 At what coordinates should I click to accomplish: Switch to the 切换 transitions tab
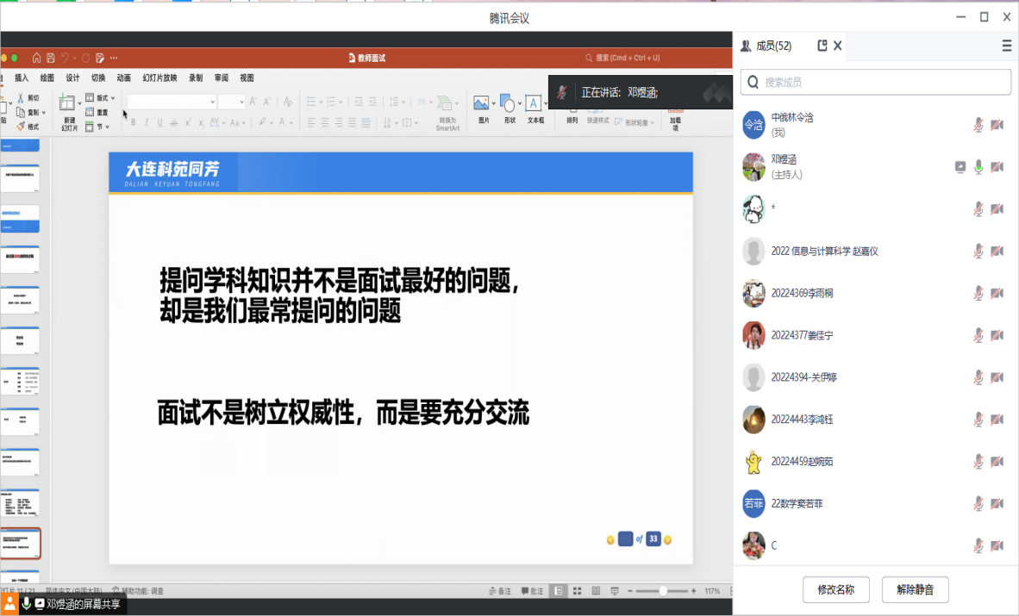point(98,78)
